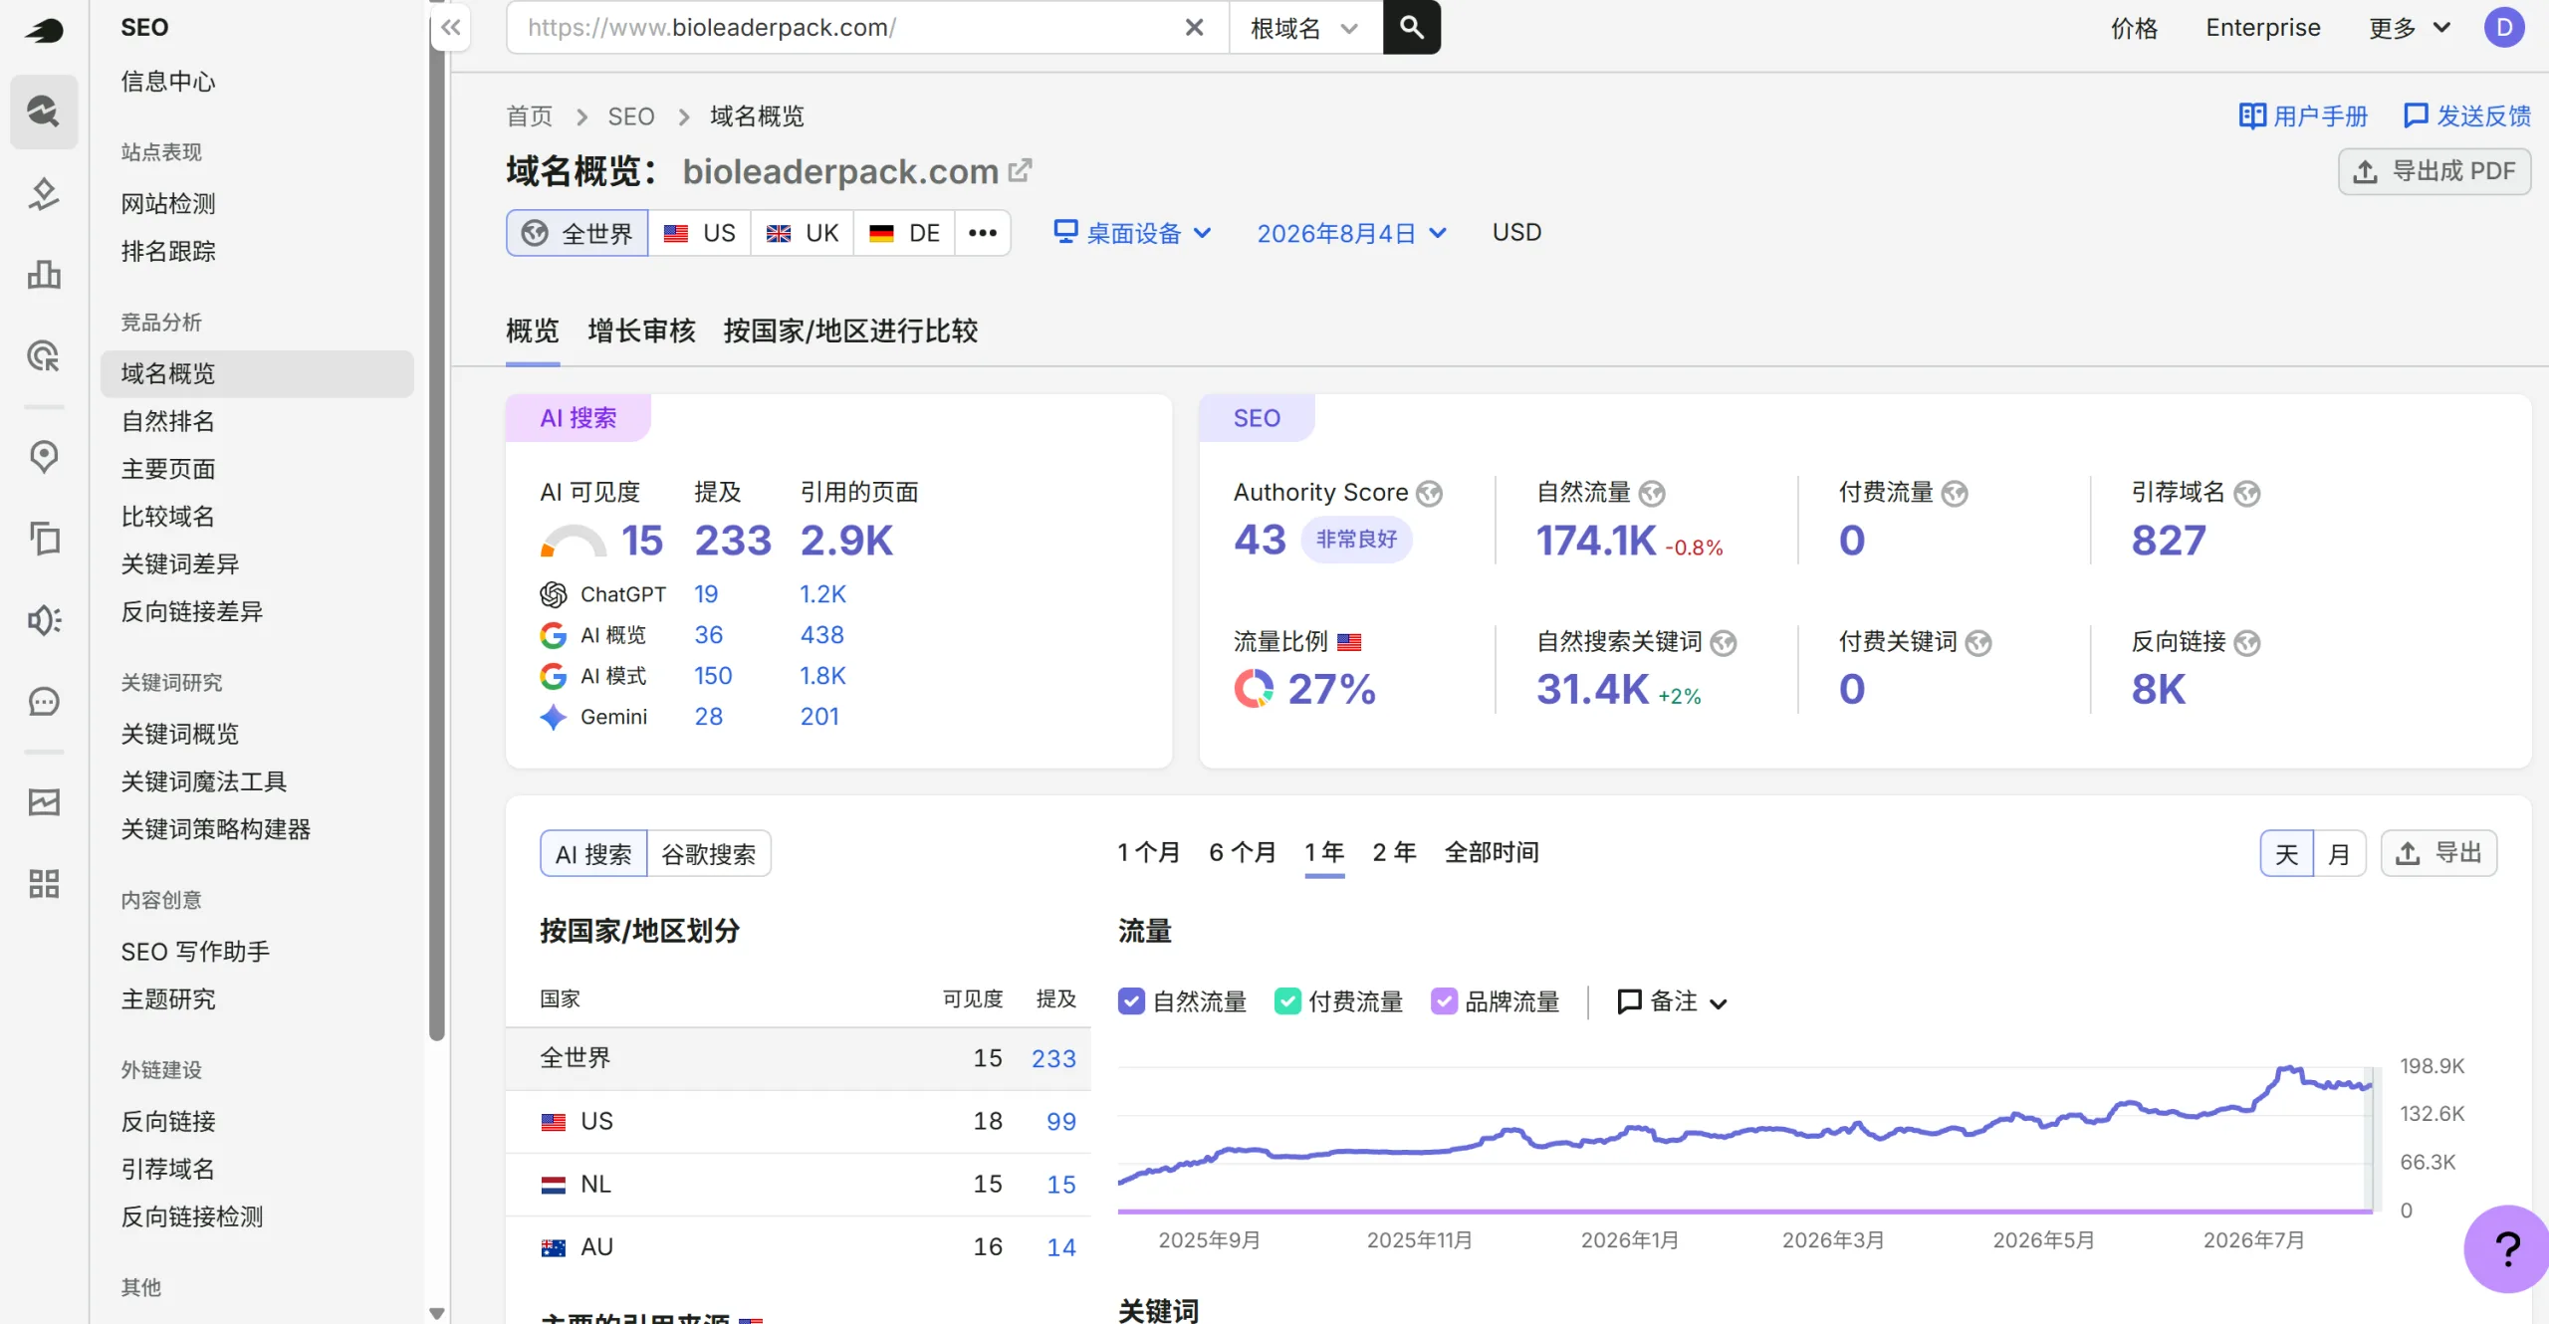Select UK region filter
This screenshot has width=2549, height=1324.
point(802,233)
